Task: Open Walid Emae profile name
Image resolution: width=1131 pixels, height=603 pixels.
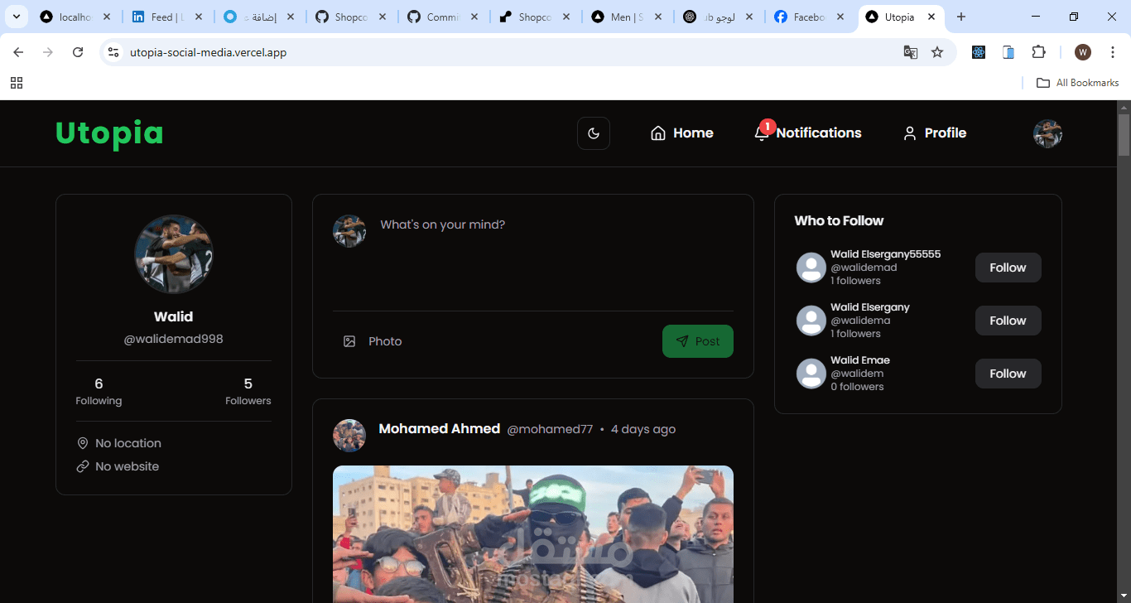Action: pos(860,360)
